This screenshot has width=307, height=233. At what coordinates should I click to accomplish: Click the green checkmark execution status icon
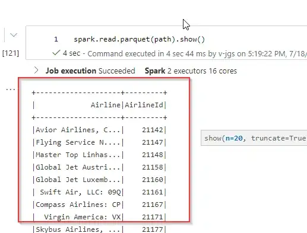pos(56,53)
